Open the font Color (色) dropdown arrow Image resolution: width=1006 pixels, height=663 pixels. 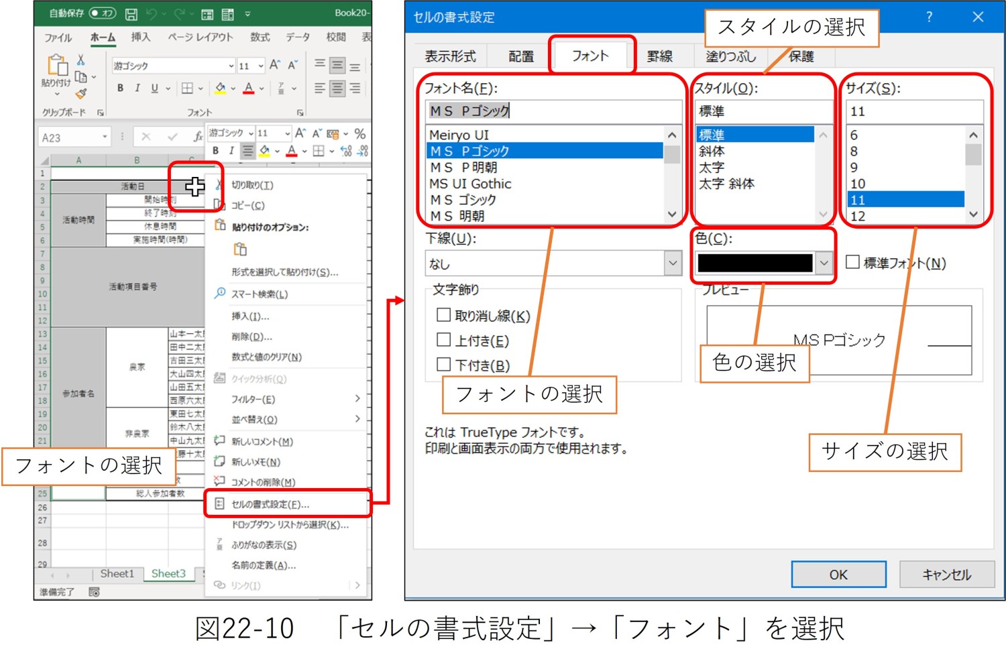(x=824, y=263)
